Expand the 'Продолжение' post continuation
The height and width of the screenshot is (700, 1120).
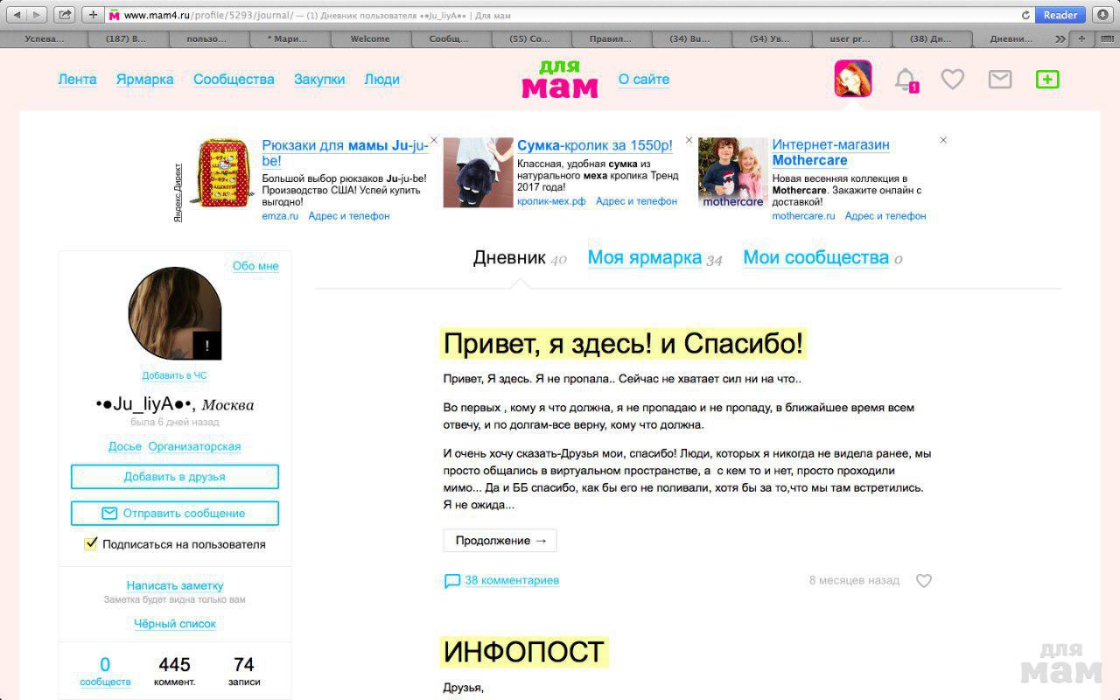(500, 541)
